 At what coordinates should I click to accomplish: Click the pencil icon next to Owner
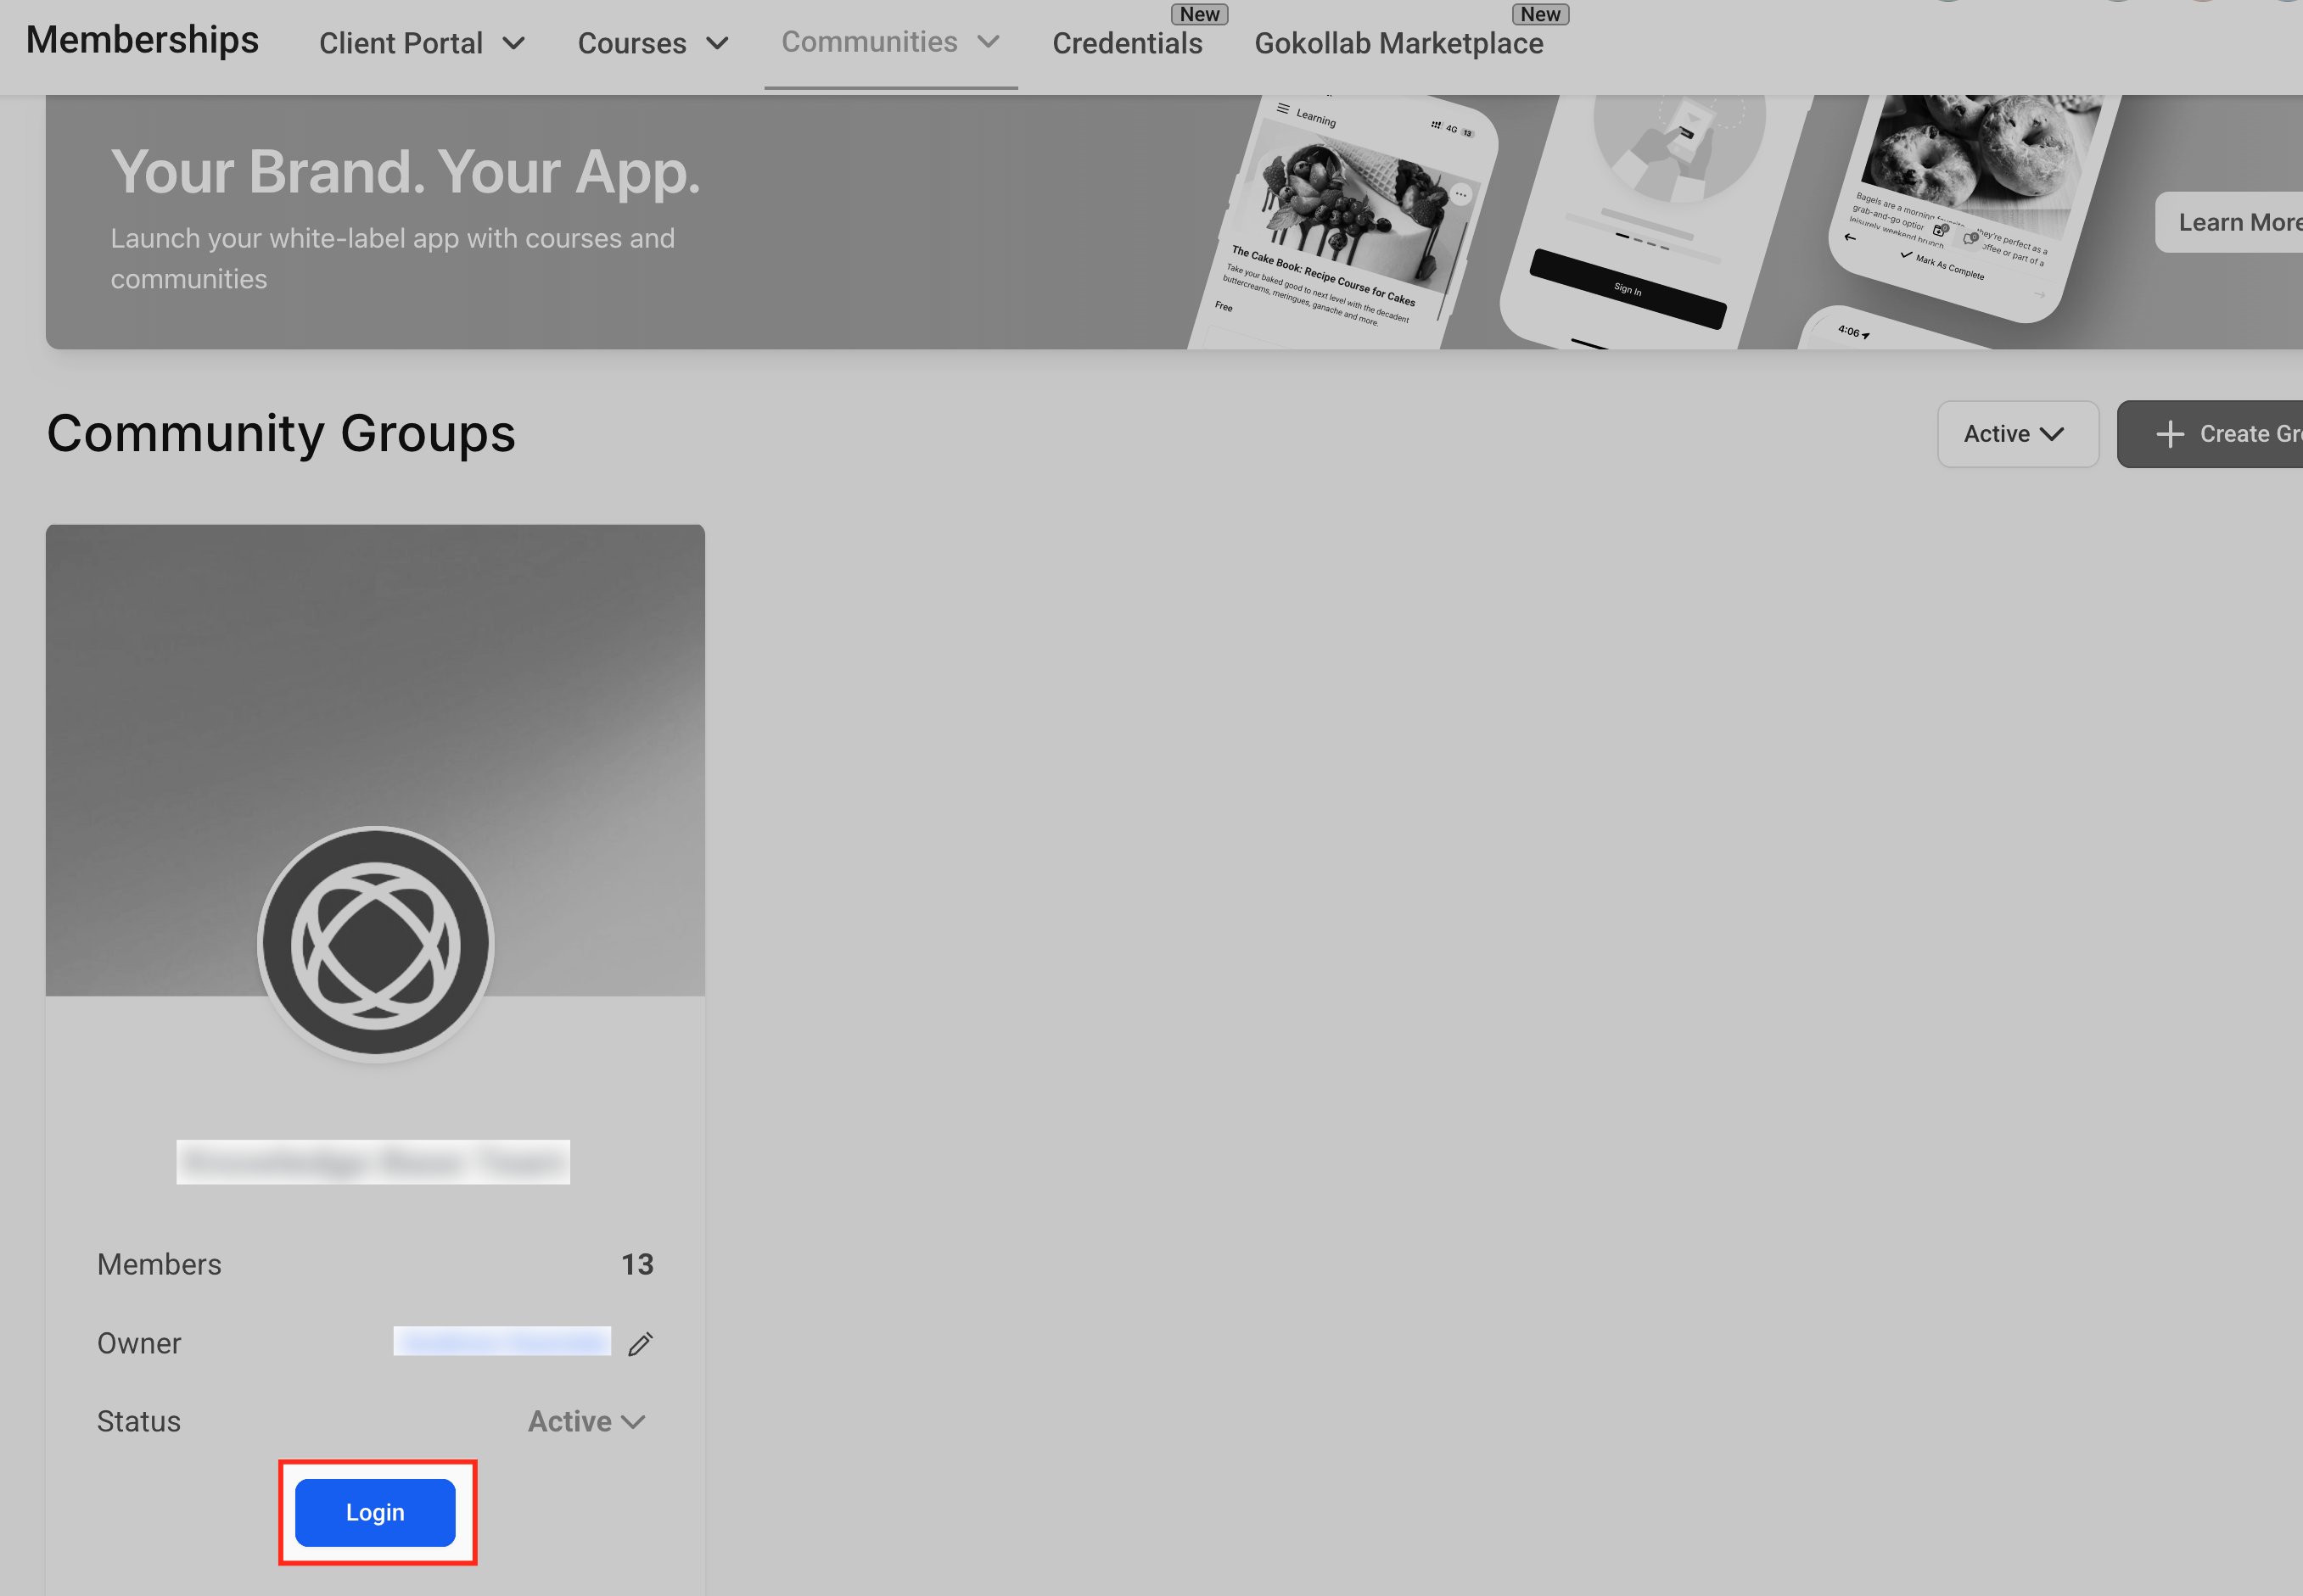(641, 1343)
